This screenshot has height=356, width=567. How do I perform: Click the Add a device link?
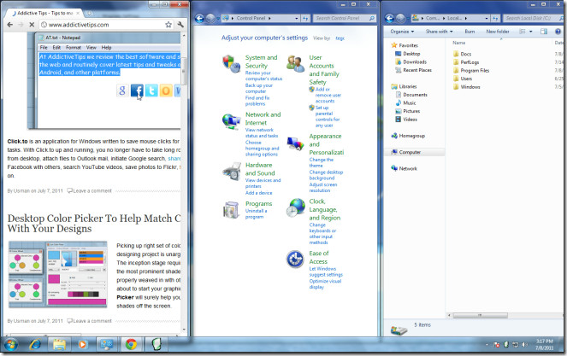point(258,193)
